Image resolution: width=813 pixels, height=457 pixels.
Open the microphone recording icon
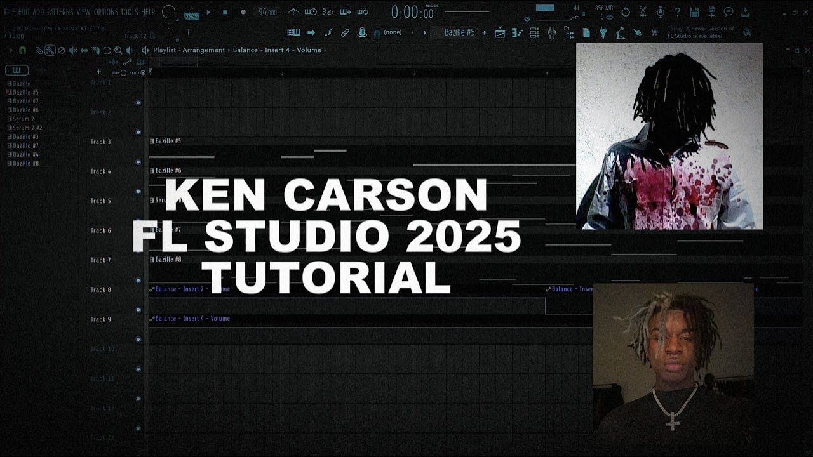tap(660, 12)
